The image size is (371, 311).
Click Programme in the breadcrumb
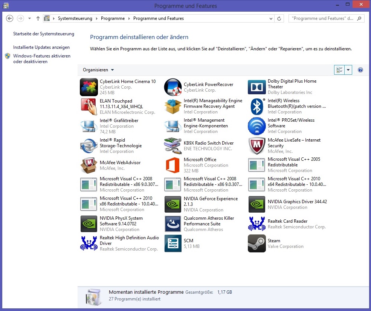(x=113, y=18)
